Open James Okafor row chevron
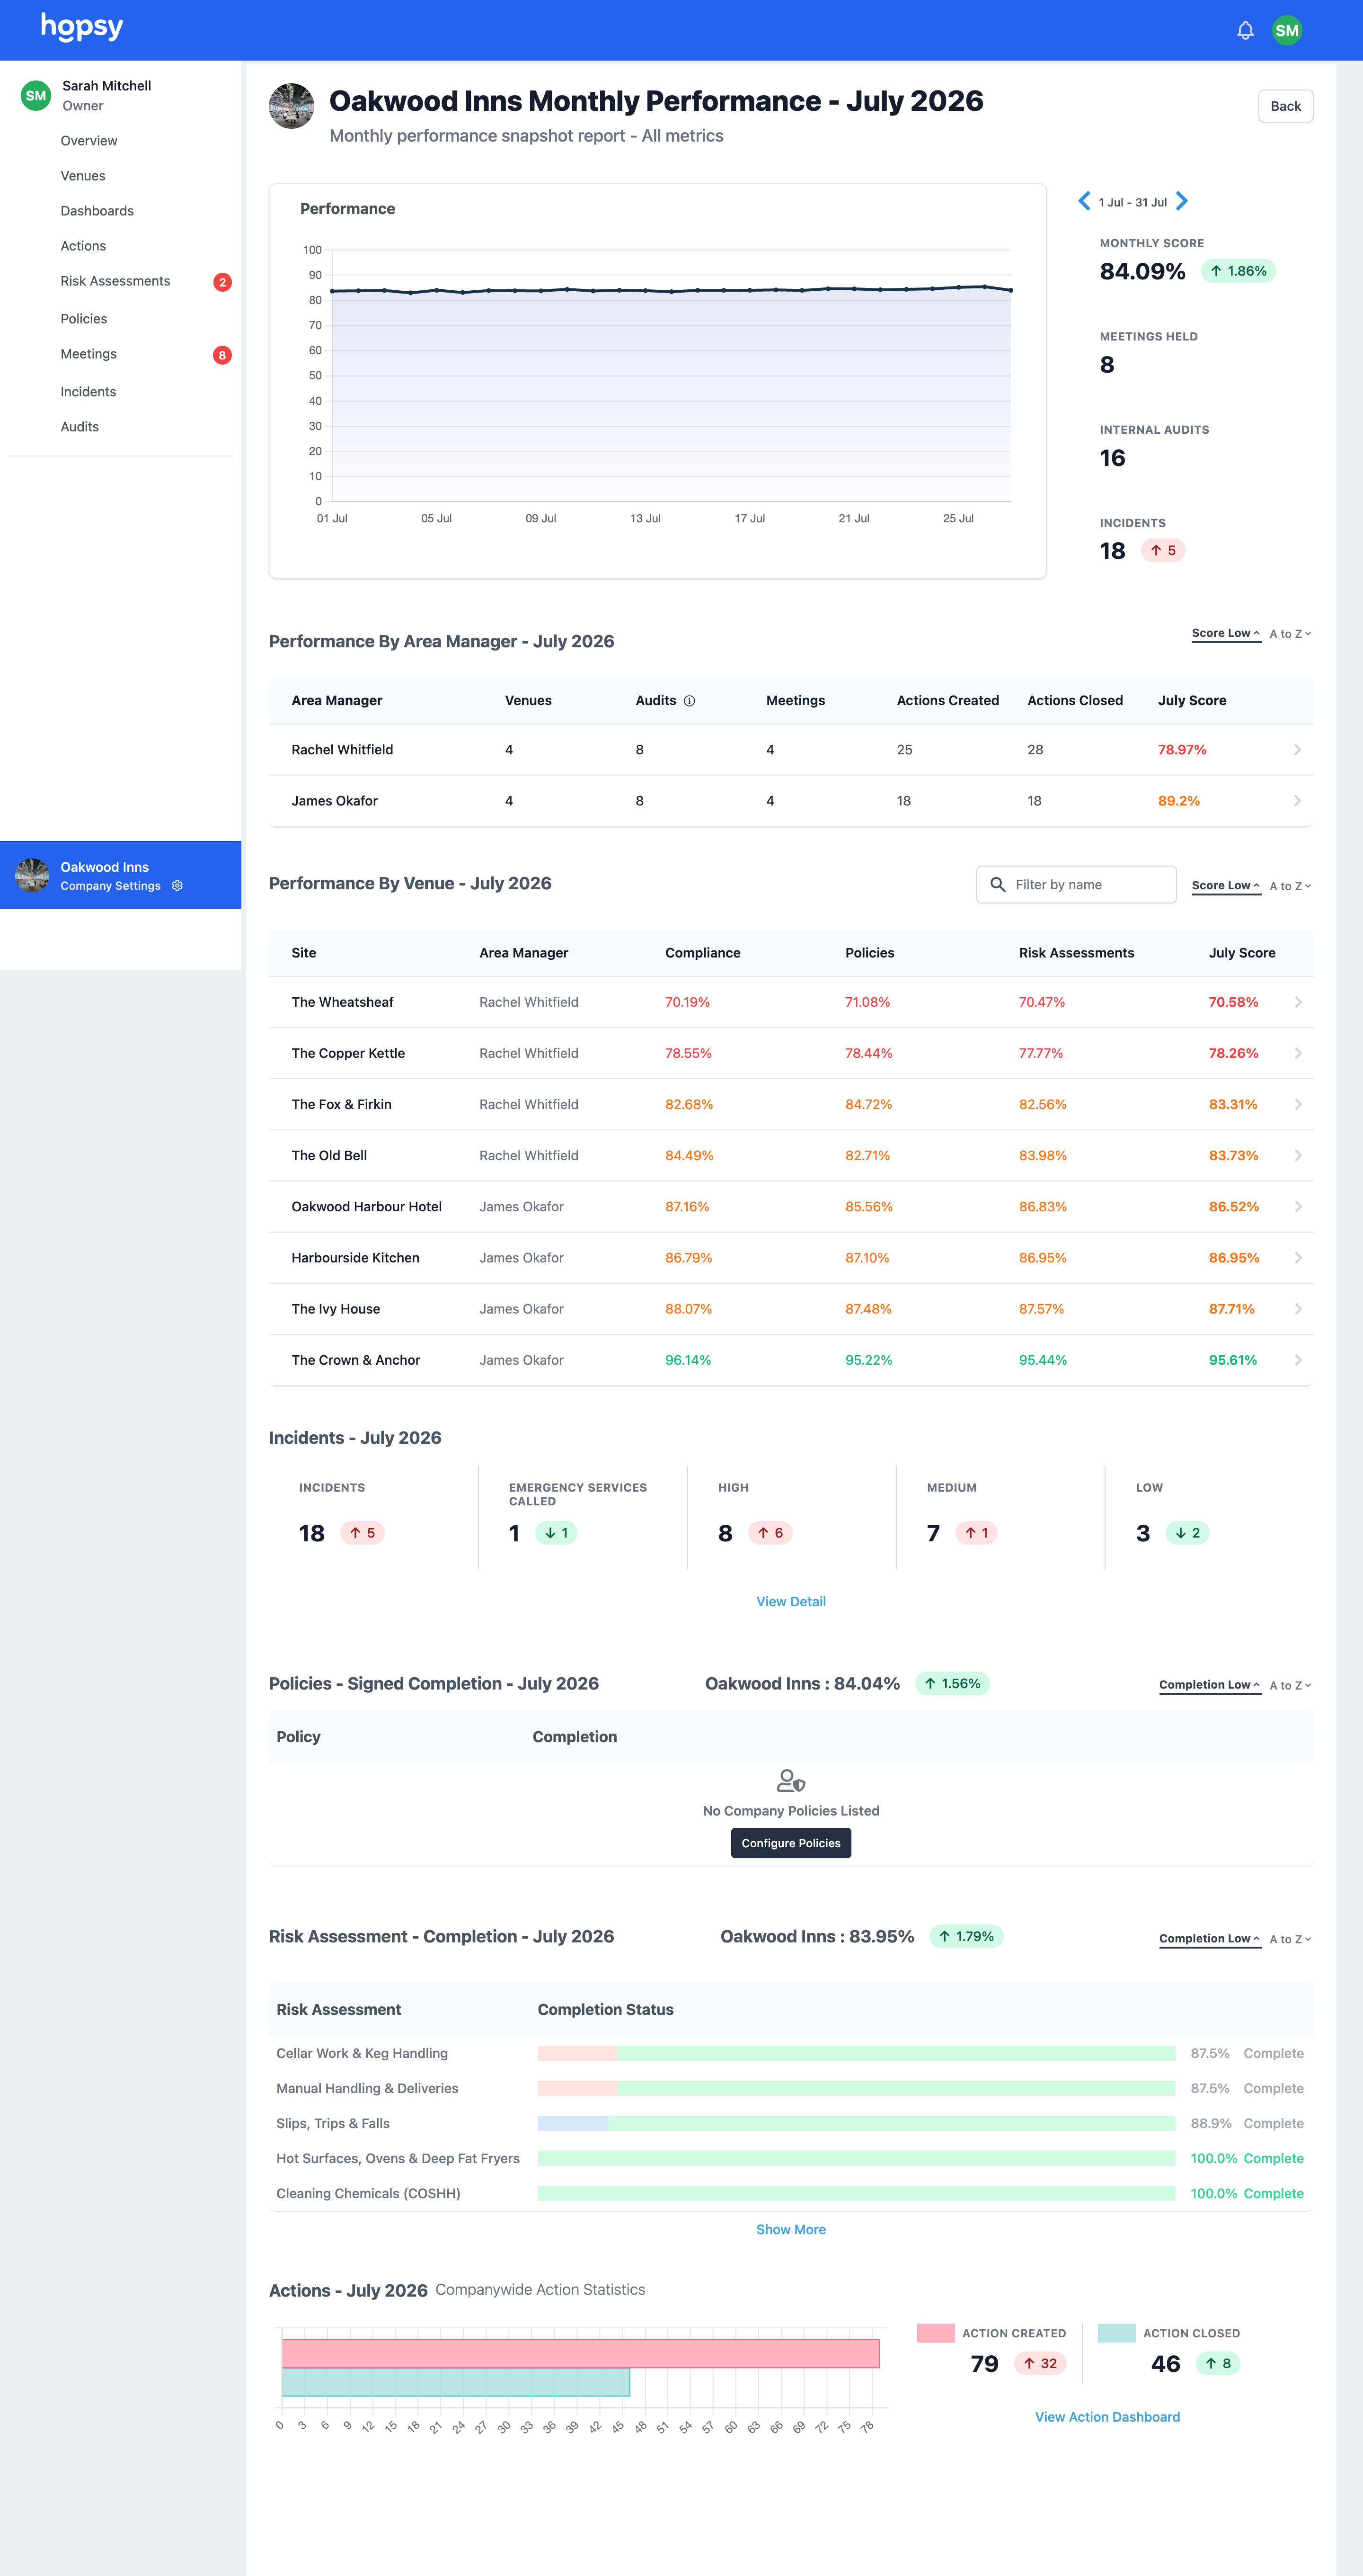1363x2576 pixels. 1297,801
